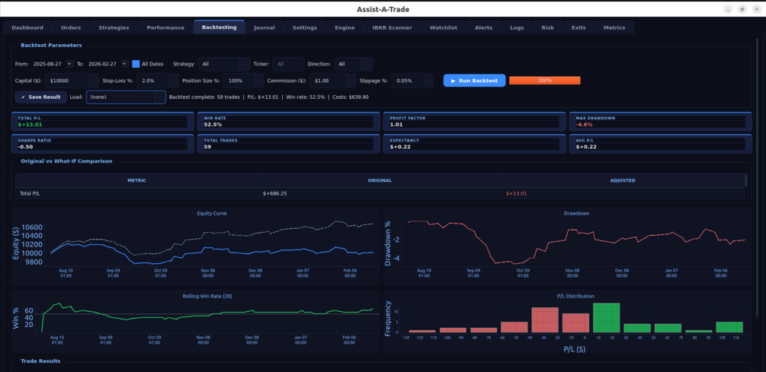Click the Save Result button

click(41, 97)
